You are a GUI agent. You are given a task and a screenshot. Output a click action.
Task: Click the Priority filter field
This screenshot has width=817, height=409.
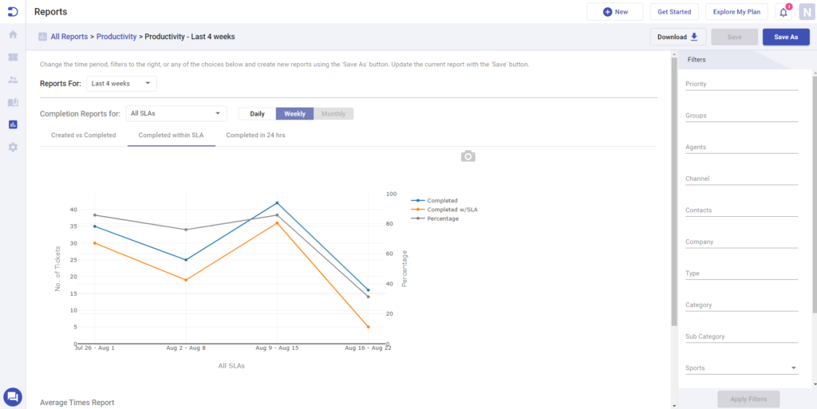coord(741,84)
